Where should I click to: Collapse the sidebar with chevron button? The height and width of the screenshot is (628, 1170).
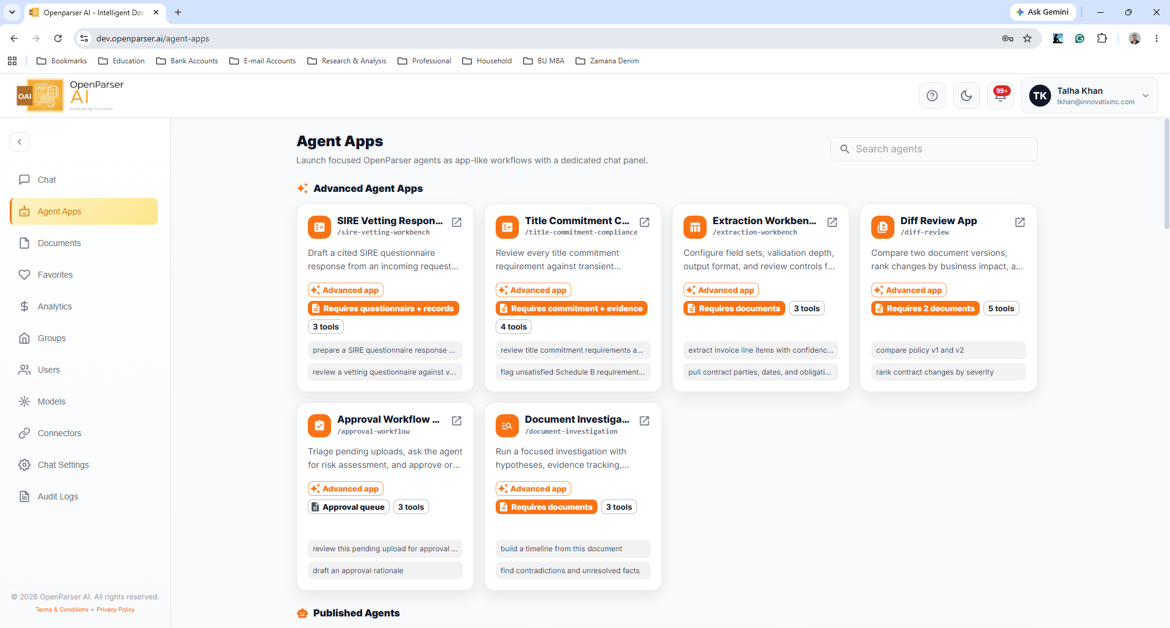click(20, 142)
